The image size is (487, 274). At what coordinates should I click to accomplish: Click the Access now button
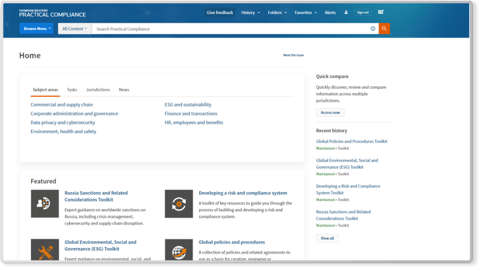[x=330, y=112]
